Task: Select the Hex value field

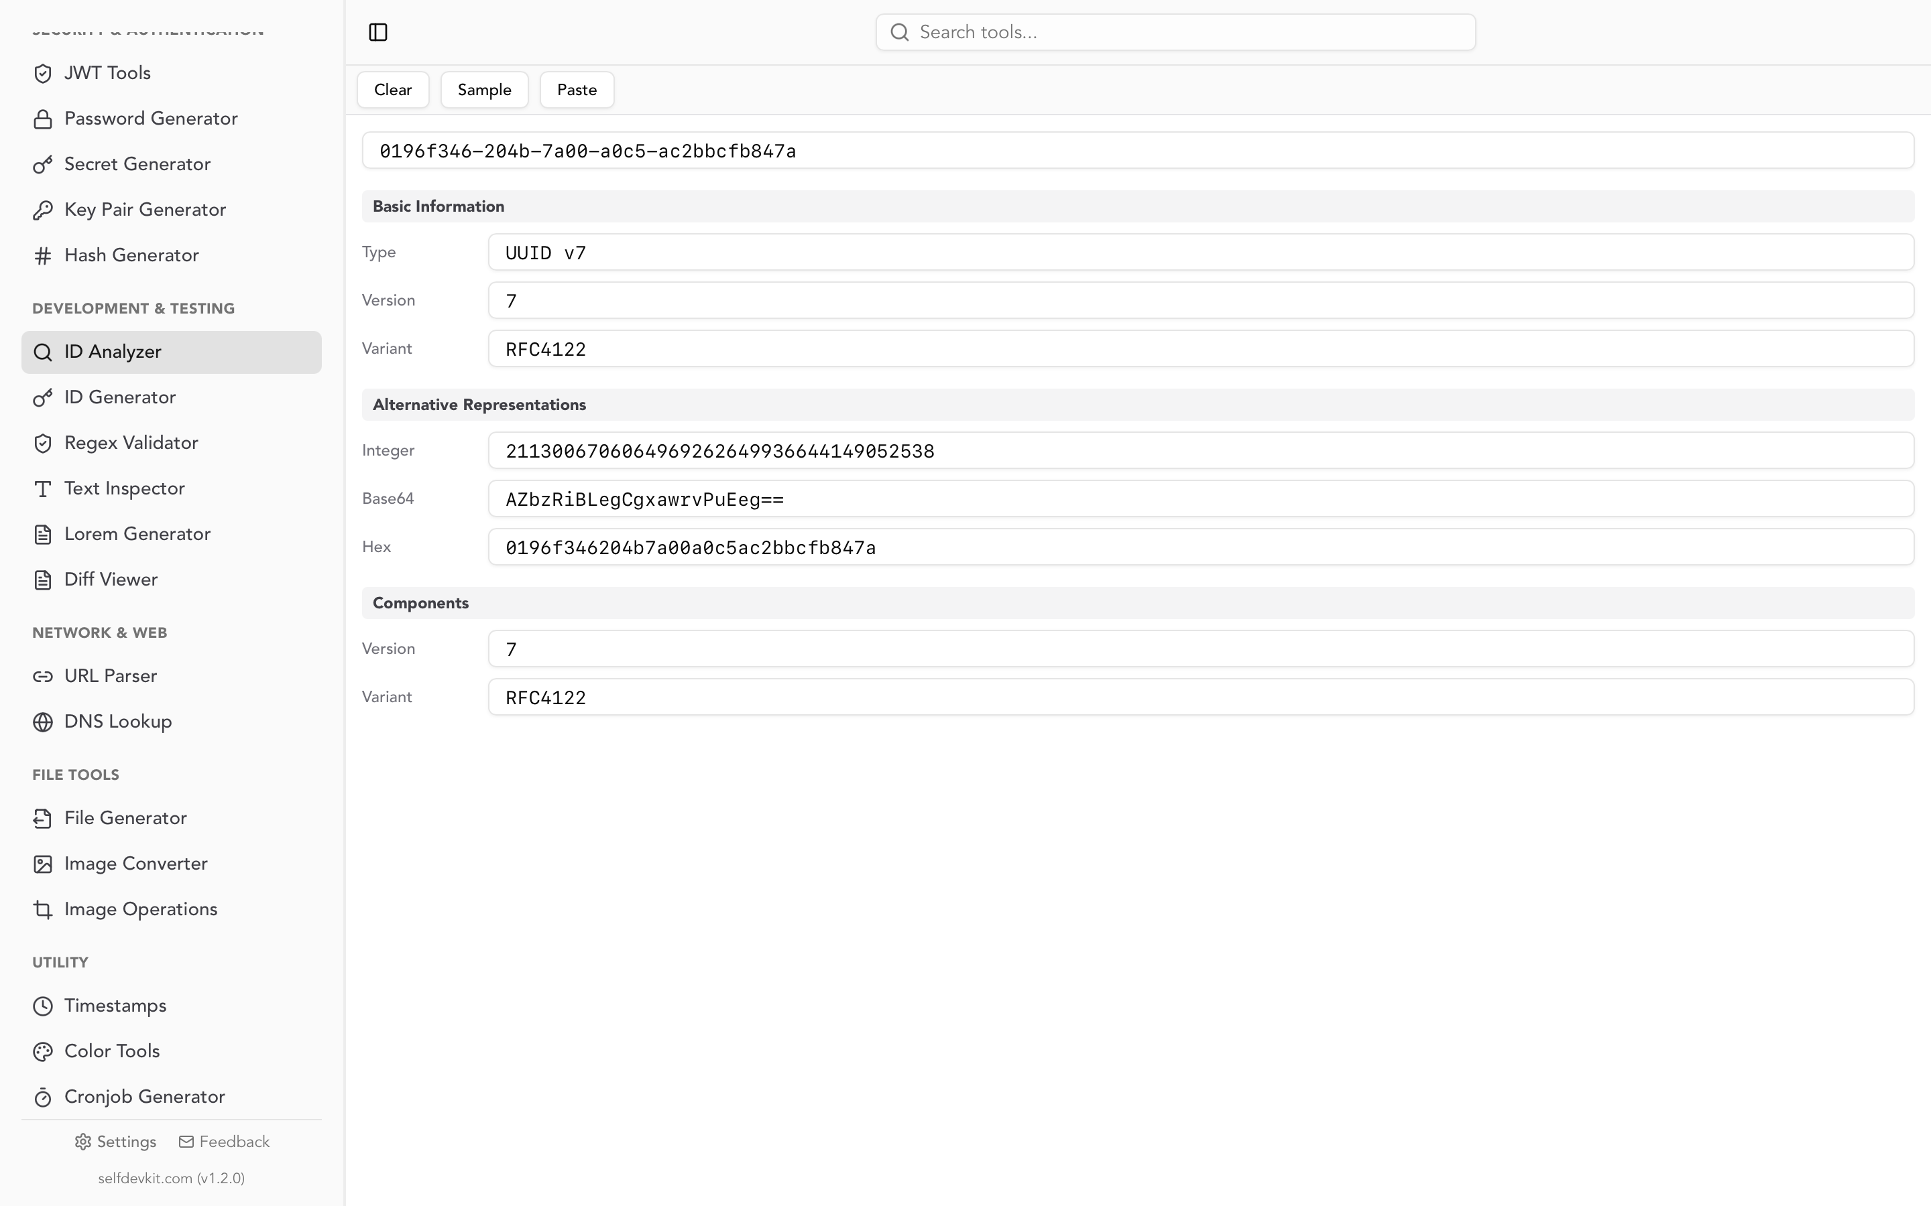Action: [x=1201, y=547]
